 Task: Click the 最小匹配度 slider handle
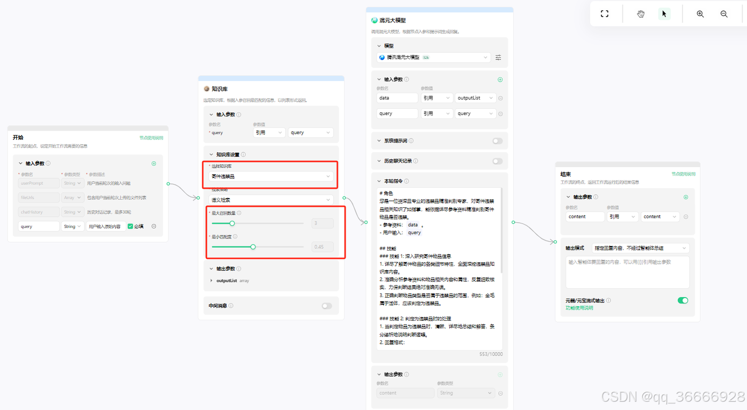pyautogui.click(x=253, y=247)
